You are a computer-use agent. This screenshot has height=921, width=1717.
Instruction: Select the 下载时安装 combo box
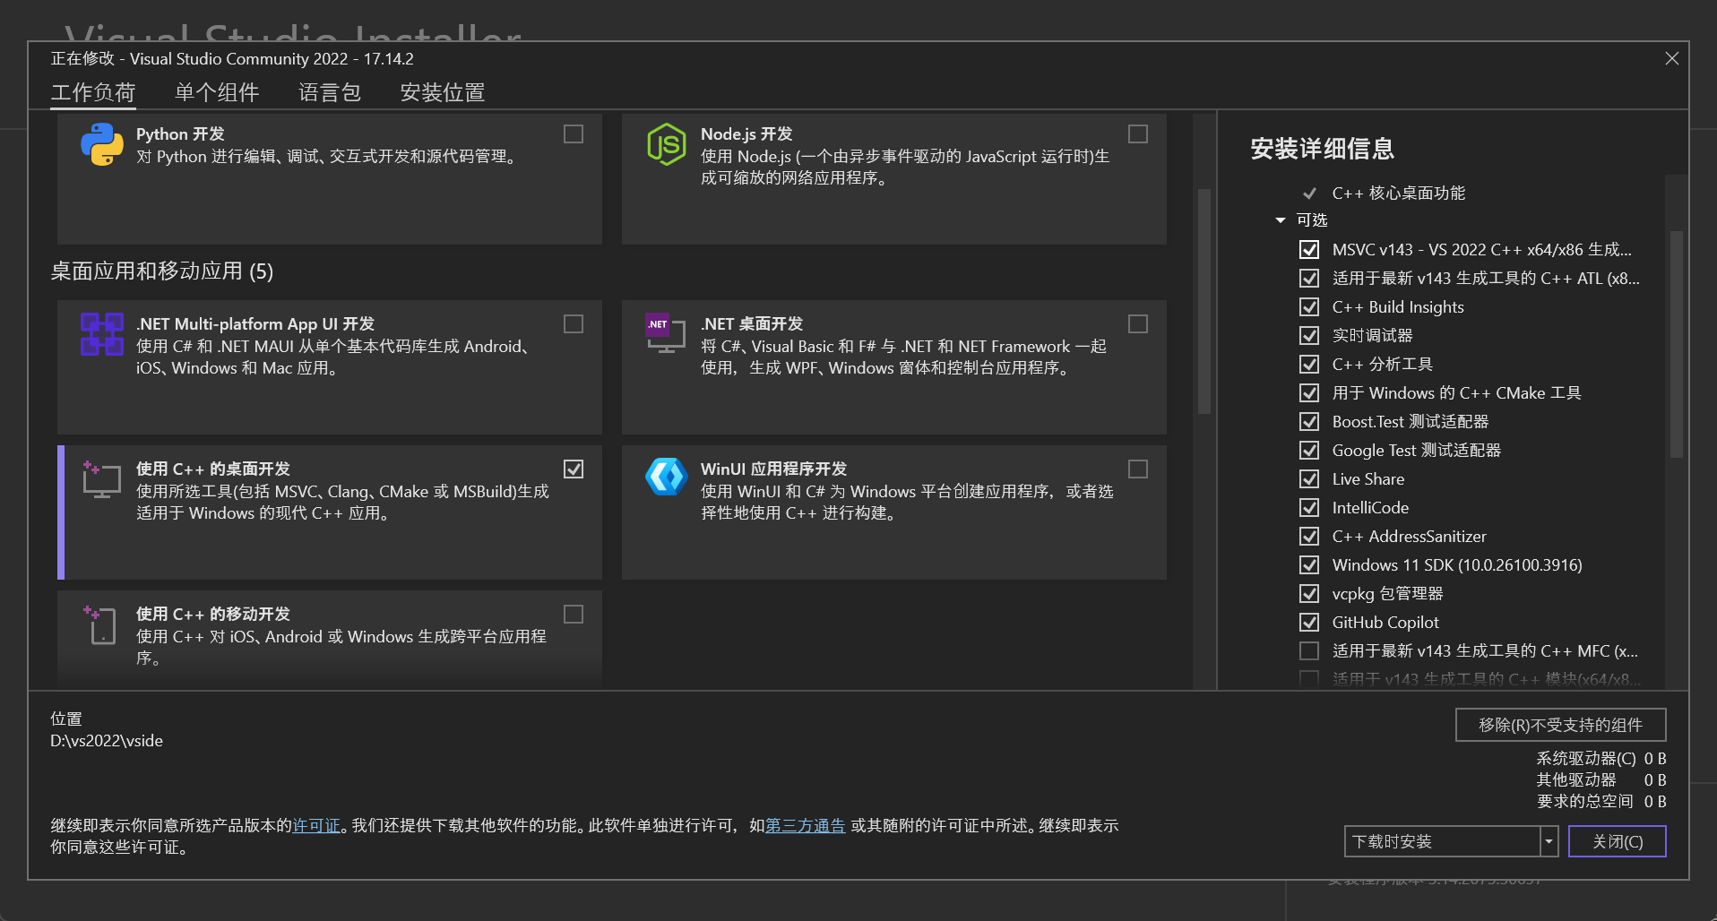coord(1451,842)
